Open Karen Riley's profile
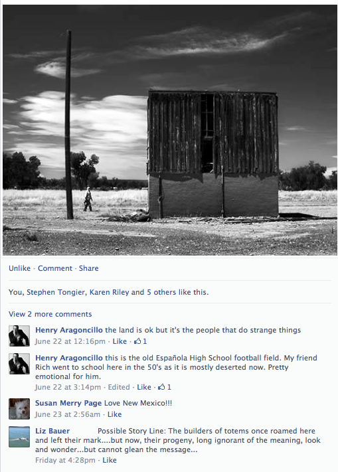 click(110, 292)
